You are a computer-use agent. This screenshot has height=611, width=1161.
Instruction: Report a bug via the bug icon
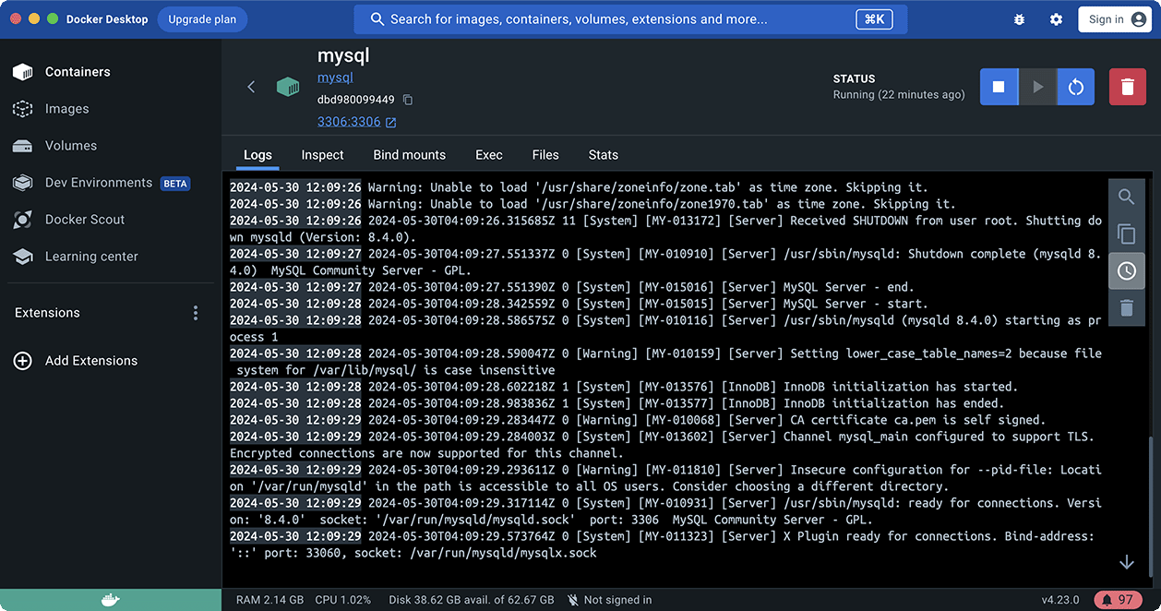click(x=1019, y=18)
